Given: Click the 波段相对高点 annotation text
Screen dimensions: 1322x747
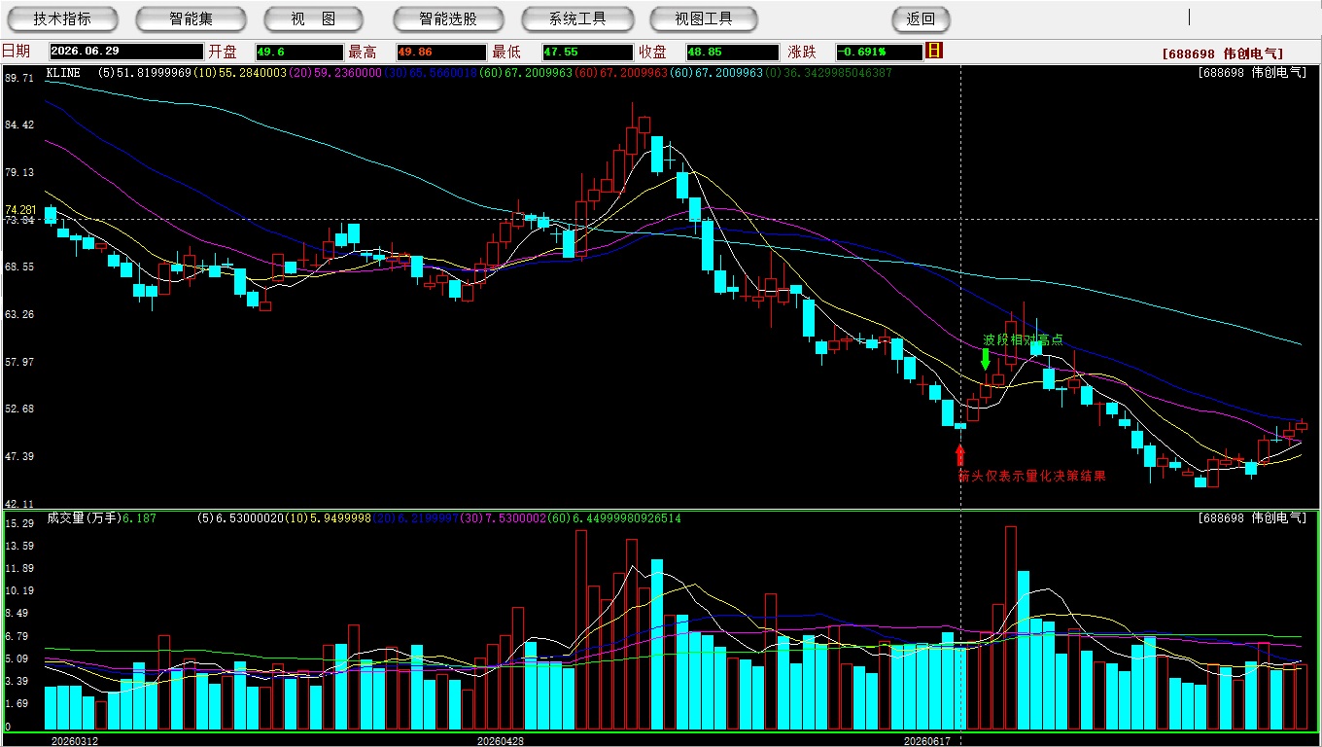Looking at the screenshot, I should [x=1023, y=339].
